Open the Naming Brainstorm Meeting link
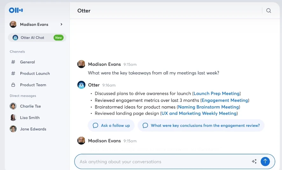The height and width of the screenshot is (170, 282). tap(208, 107)
